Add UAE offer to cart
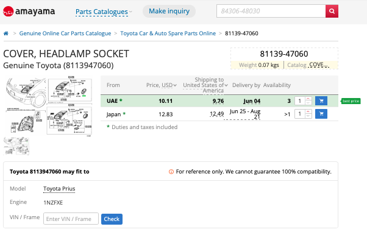The width and height of the screenshot is (367, 235). (x=321, y=101)
